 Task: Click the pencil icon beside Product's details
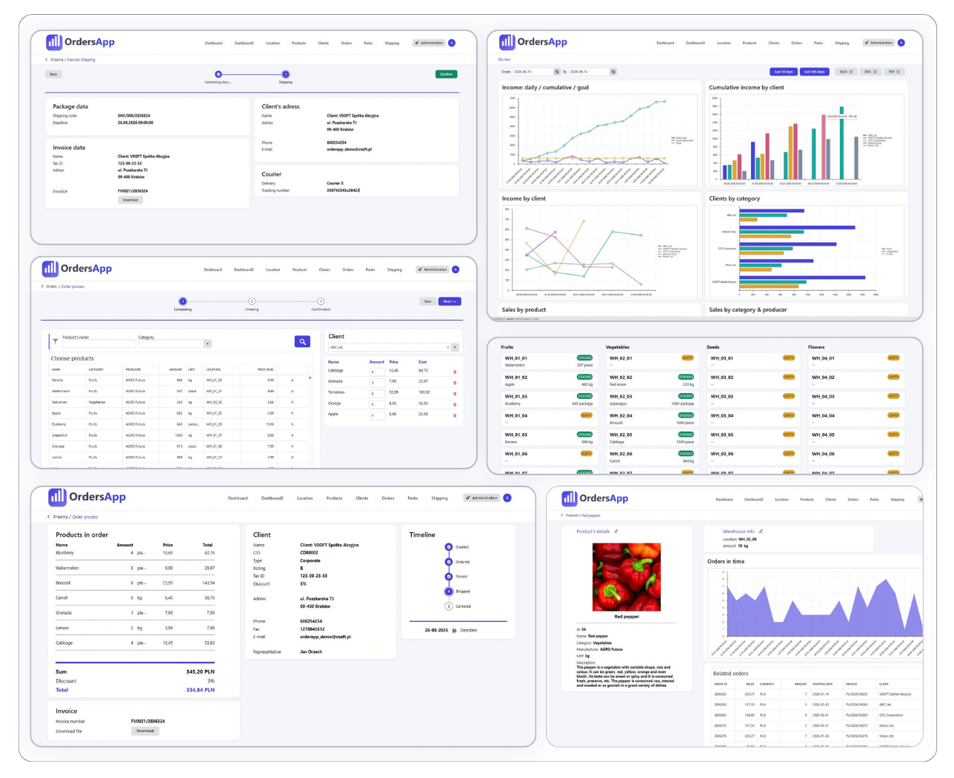(616, 531)
